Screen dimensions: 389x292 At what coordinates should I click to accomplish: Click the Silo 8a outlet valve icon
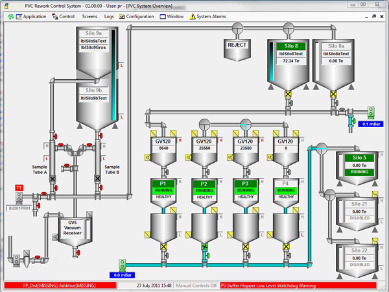333,94
